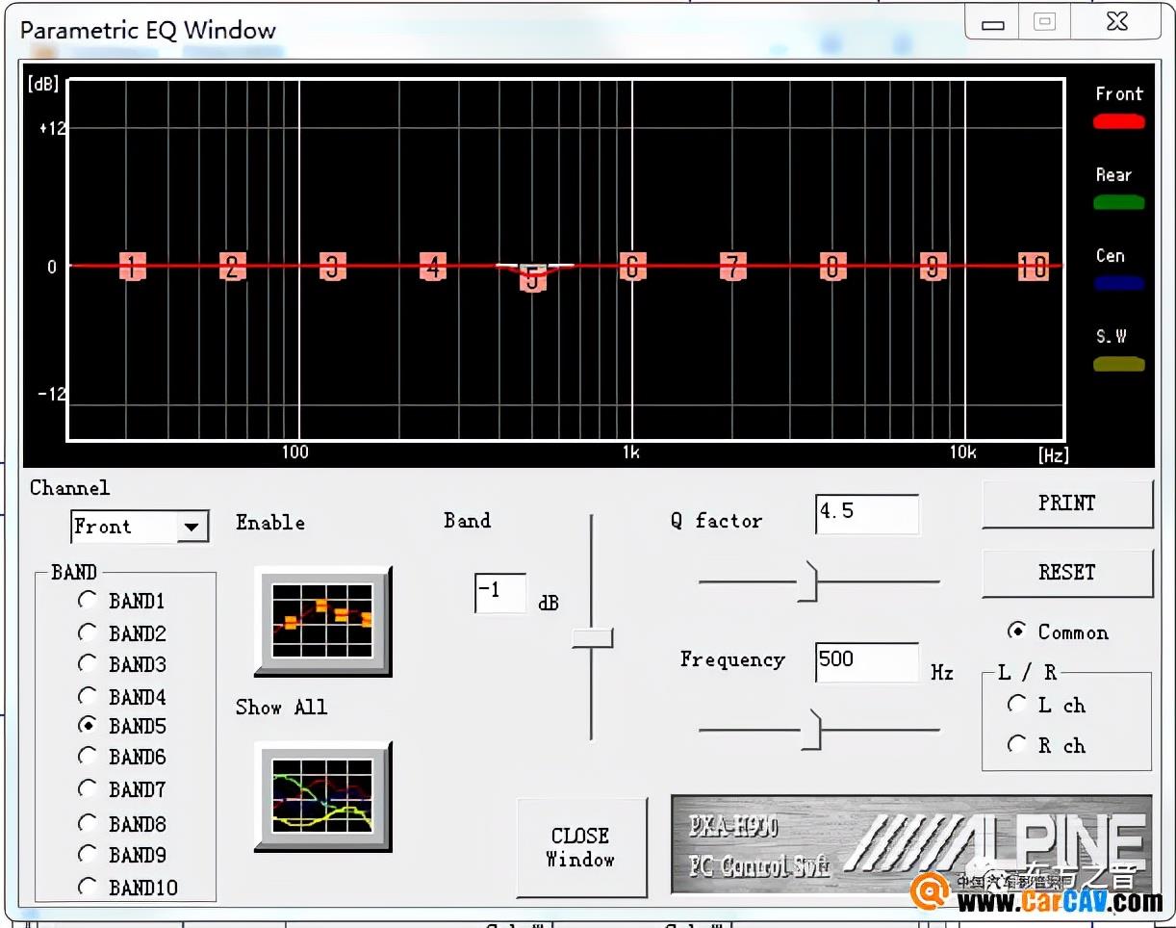Image resolution: width=1176 pixels, height=928 pixels.
Task: Click band 10 marker on the graph
Action: pyautogui.click(x=1033, y=267)
